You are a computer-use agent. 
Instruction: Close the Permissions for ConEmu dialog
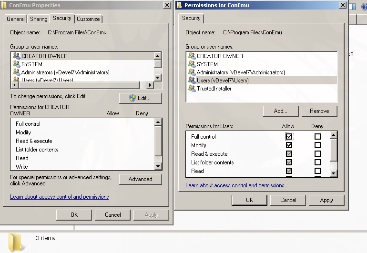pyautogui.click(x=343, y=5)
